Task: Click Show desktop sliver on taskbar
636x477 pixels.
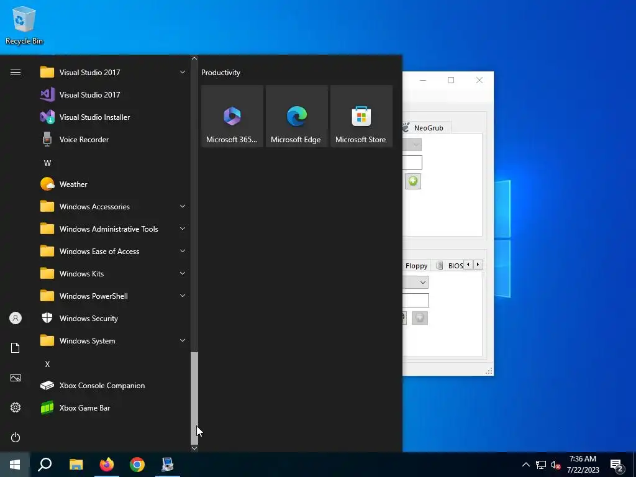Action: [634, 465]
